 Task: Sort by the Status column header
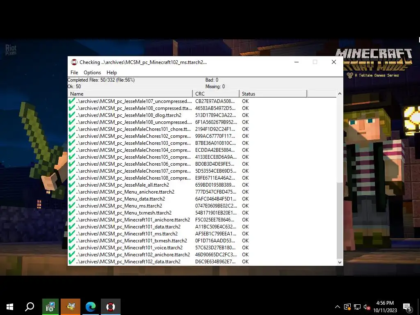tap(273, 94)
